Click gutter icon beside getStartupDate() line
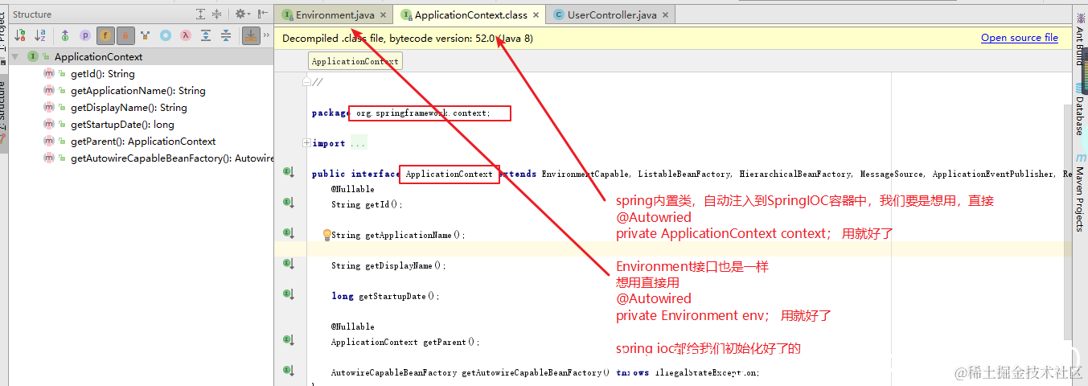Image resolution: width=1088 pixels, height=386 pixels. point(288,294)
